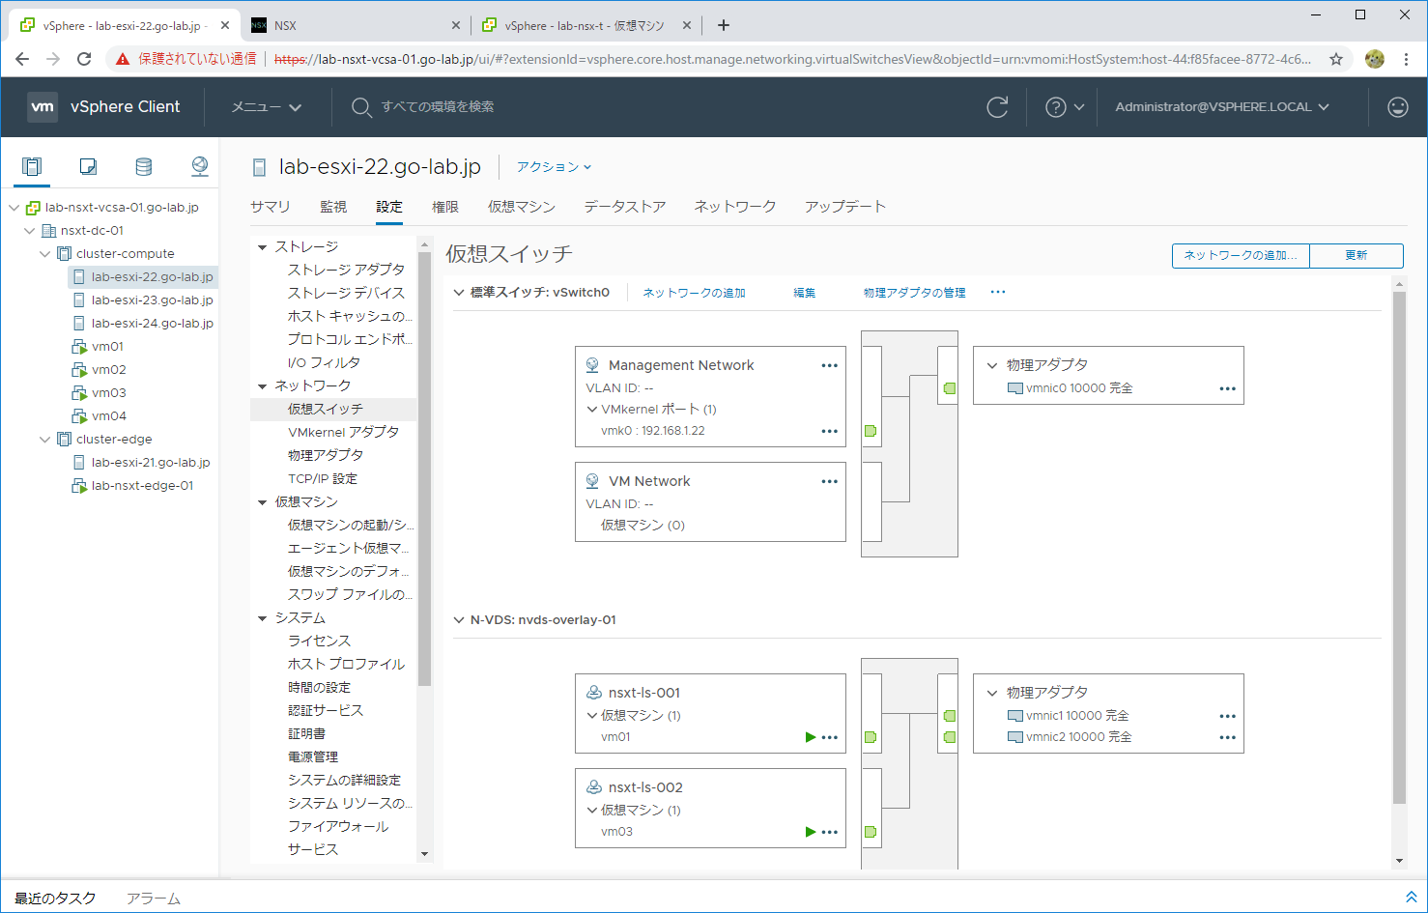
Task: Collapse the cluster-compute node
Action: [x=44, y=254]
